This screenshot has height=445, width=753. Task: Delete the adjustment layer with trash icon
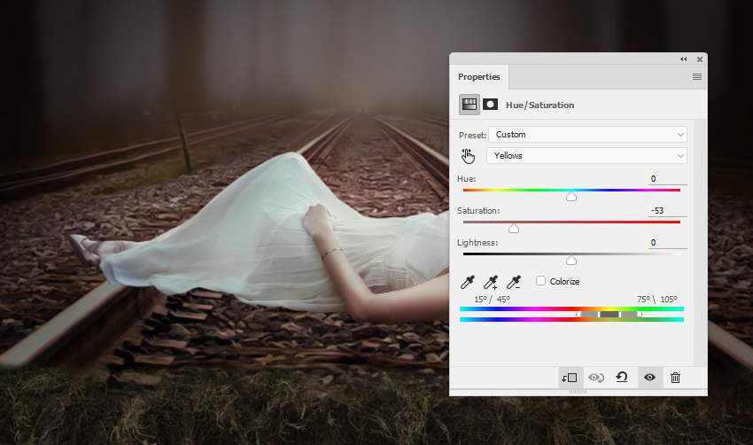pos(675,378)
